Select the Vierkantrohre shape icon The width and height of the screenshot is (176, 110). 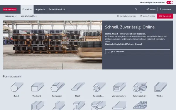tap(120, 87)
